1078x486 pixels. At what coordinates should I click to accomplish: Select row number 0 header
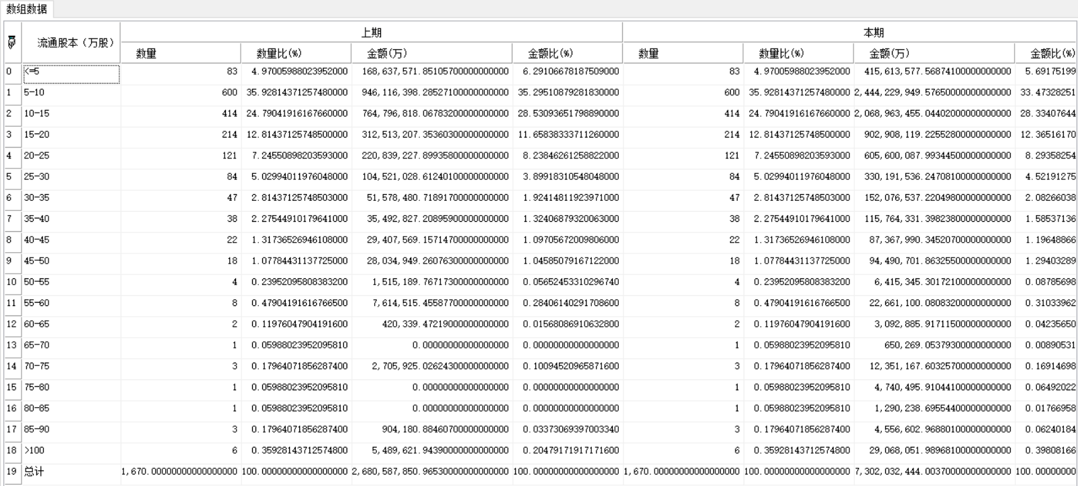point(11,71)
